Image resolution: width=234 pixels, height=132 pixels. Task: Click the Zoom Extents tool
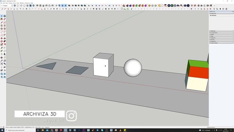pos(1,64)
